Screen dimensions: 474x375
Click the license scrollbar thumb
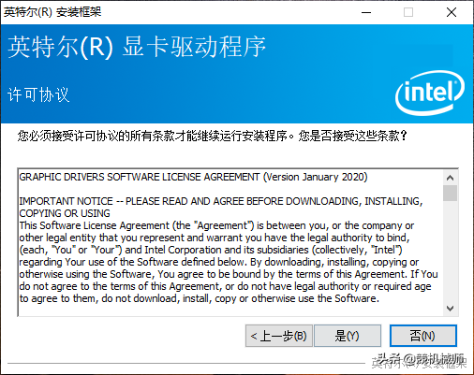pyautogui.click(x=450, y=194)
